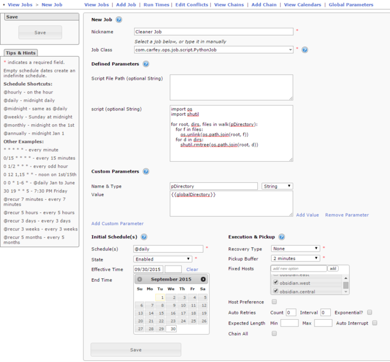Viewport: 390px width, 362px height.
Task: Enable the Exponential retries checkbox
Action: (369, 313)
